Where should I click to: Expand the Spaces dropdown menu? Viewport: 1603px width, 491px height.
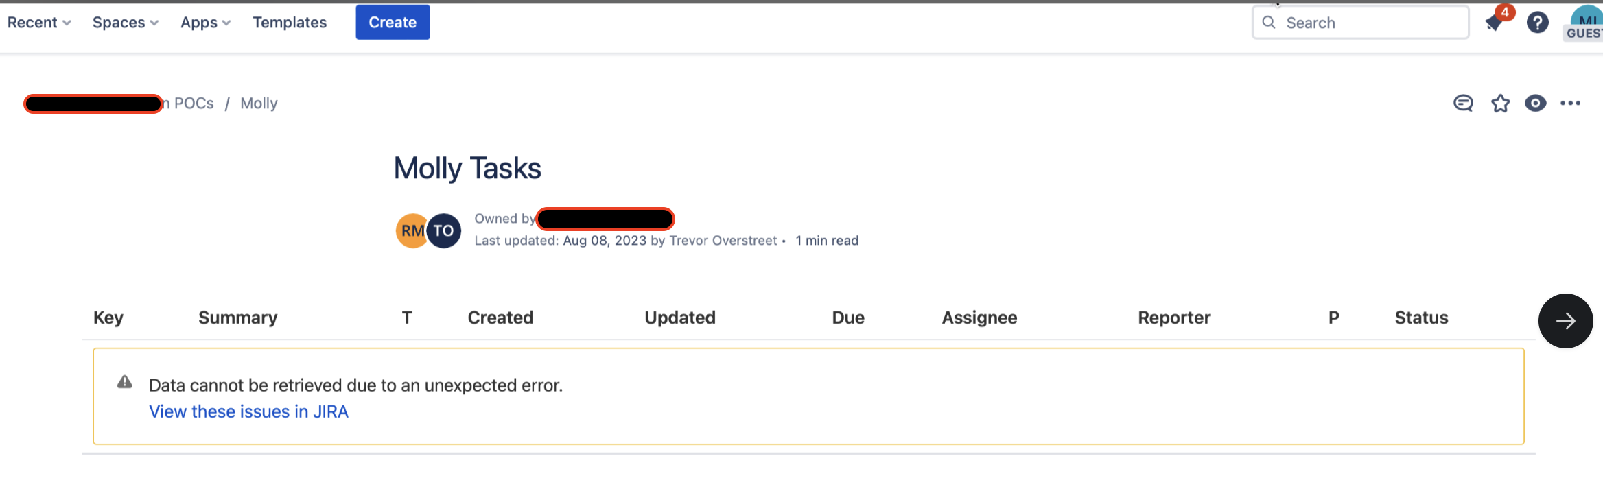(126, 23)
